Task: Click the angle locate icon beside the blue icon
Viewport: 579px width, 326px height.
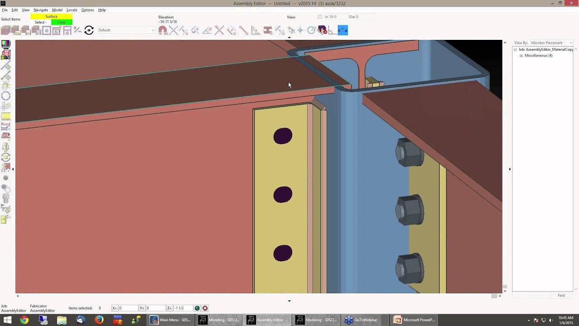Action: [332, 30]
